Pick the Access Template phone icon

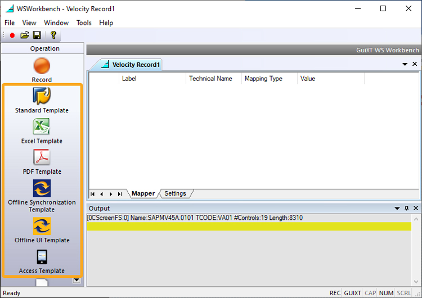click(x=42, y=257)
